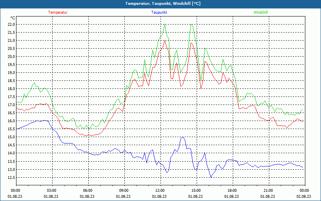Select the 09:00 time marker on x-axis

(x=124, y=191)
